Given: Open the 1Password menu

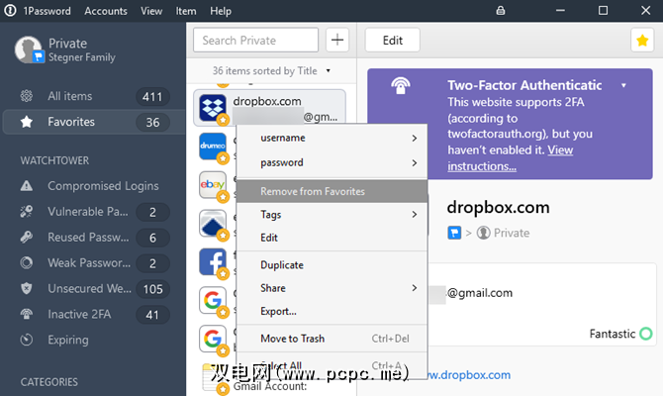Looking at the screenshot, I should 47,11.
